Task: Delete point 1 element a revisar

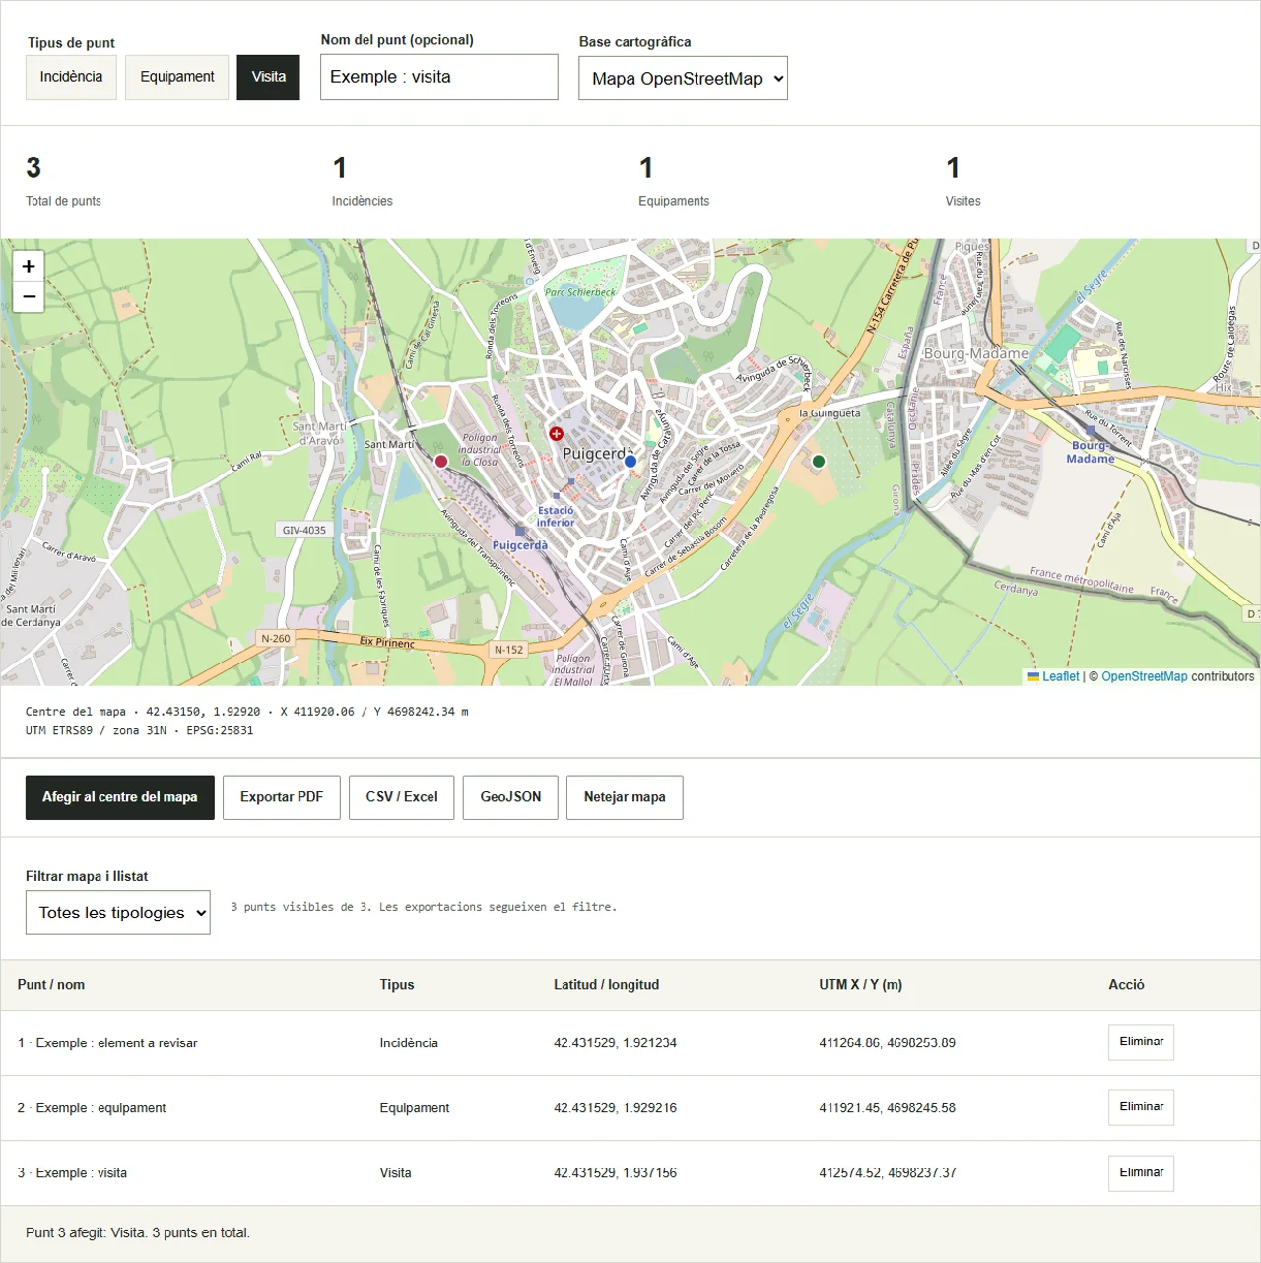Action: click(1141, 1042)
